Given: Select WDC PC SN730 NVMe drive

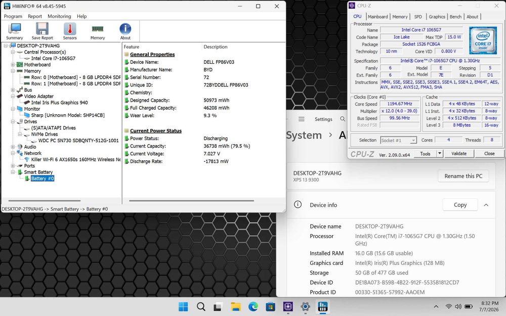Looking at the screenshot, I should click(x=78, y=141).
